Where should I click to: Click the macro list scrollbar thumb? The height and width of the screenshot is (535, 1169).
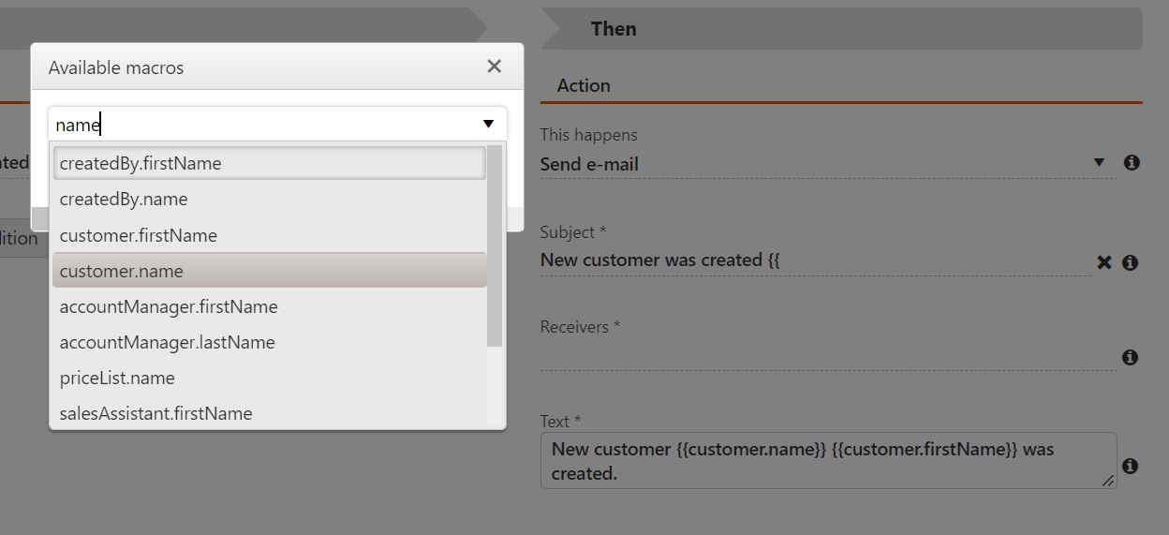pyautogui.click(x=495, y=245)
